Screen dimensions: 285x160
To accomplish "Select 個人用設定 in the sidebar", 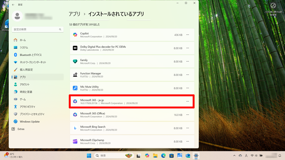I will tap(26, 69).
